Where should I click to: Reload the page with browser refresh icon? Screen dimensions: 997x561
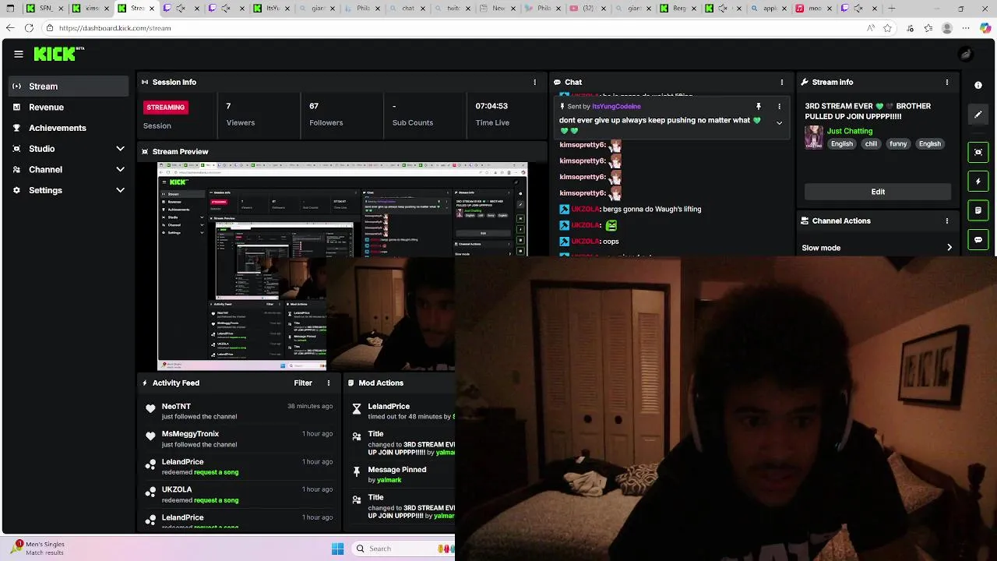pyautogui.click(x=29, y=28)
